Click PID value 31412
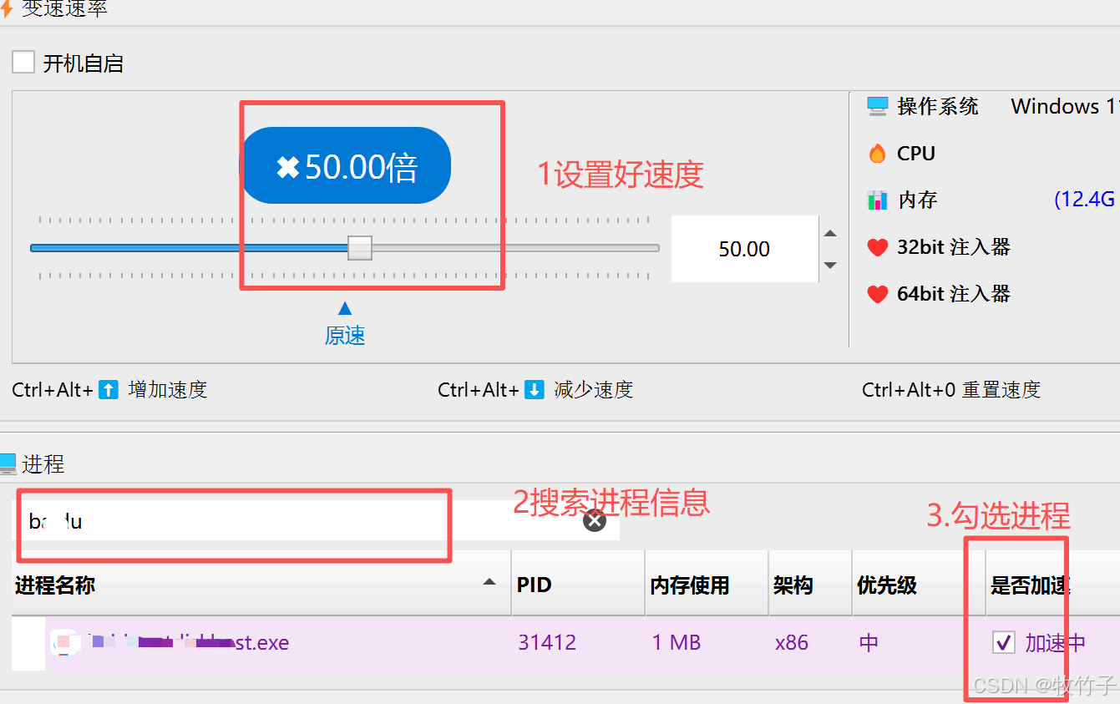This screenshot has width=1120, height=704. tap(547, 642)
